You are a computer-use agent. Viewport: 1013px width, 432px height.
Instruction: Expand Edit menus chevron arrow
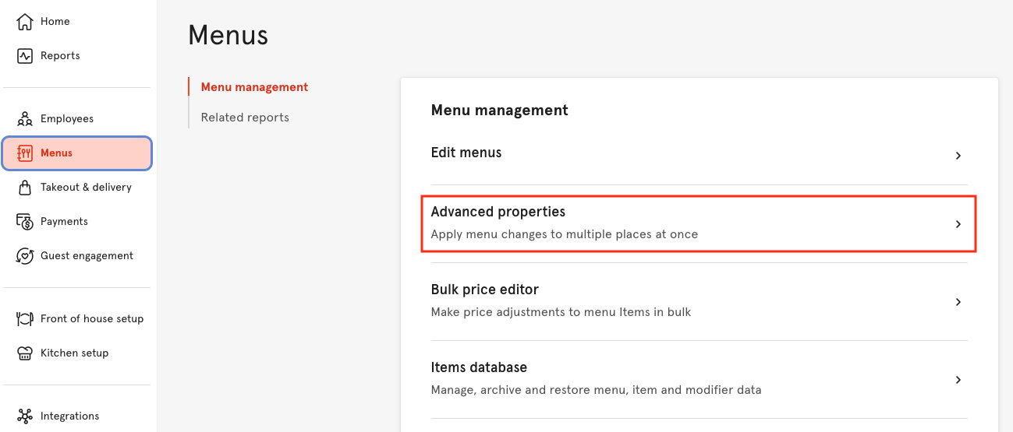click(958, 156)
